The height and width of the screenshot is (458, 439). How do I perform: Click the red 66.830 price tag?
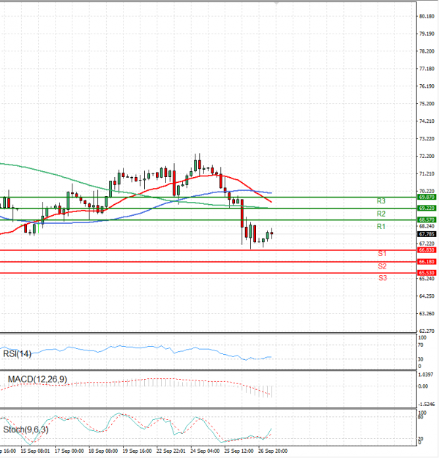[427, 250]
